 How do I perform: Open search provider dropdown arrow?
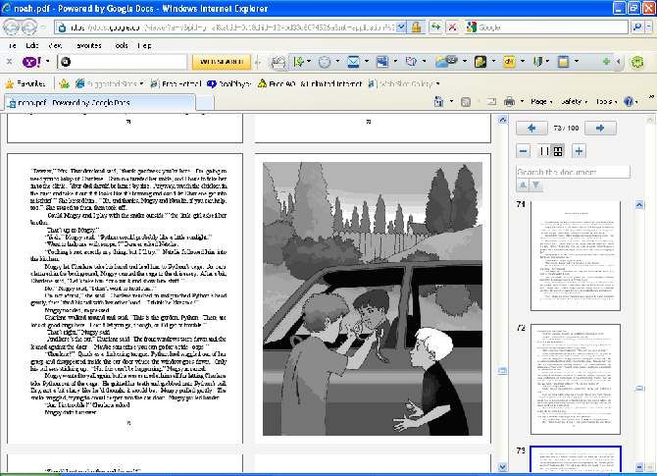648,27
